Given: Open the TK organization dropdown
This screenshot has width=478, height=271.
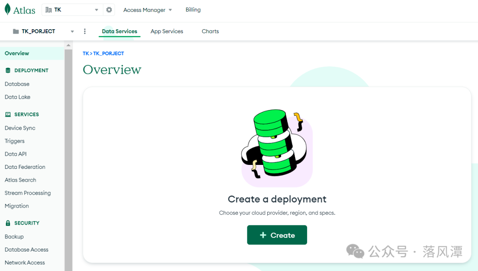Looking at the screenshot, I should point(72,10).
